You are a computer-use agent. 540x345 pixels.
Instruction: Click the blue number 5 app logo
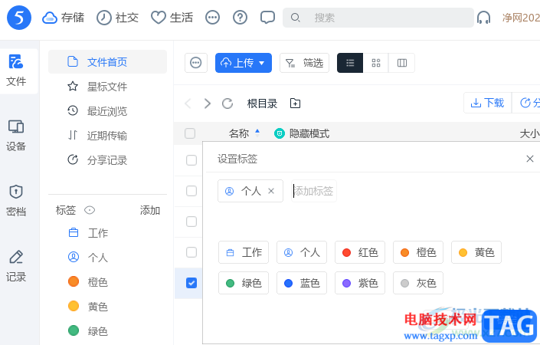click(19, 18)
